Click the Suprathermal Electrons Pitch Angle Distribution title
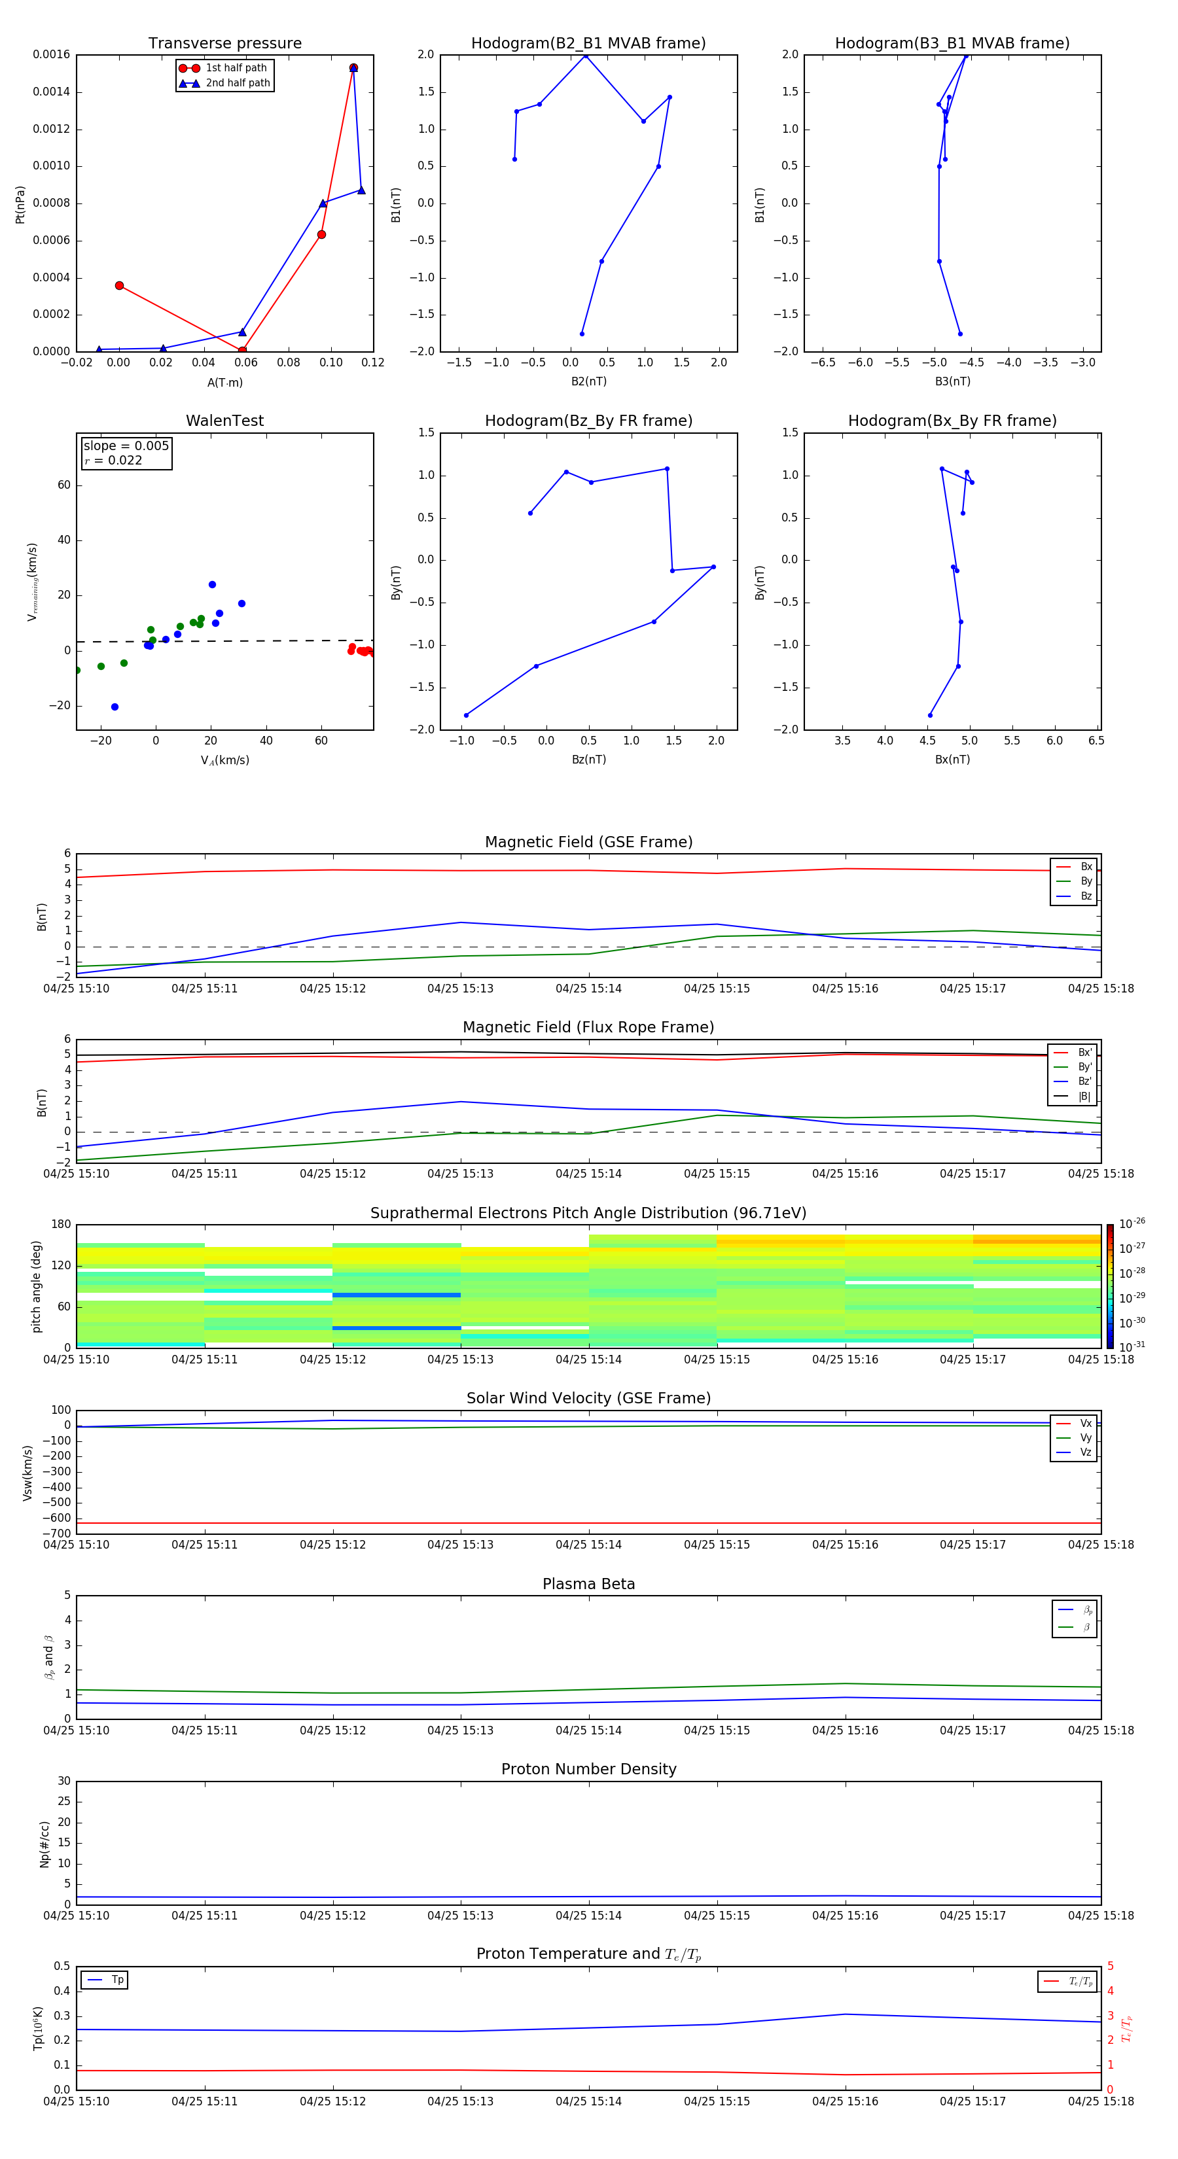1178x2159 pixels. coord(588,1213)
